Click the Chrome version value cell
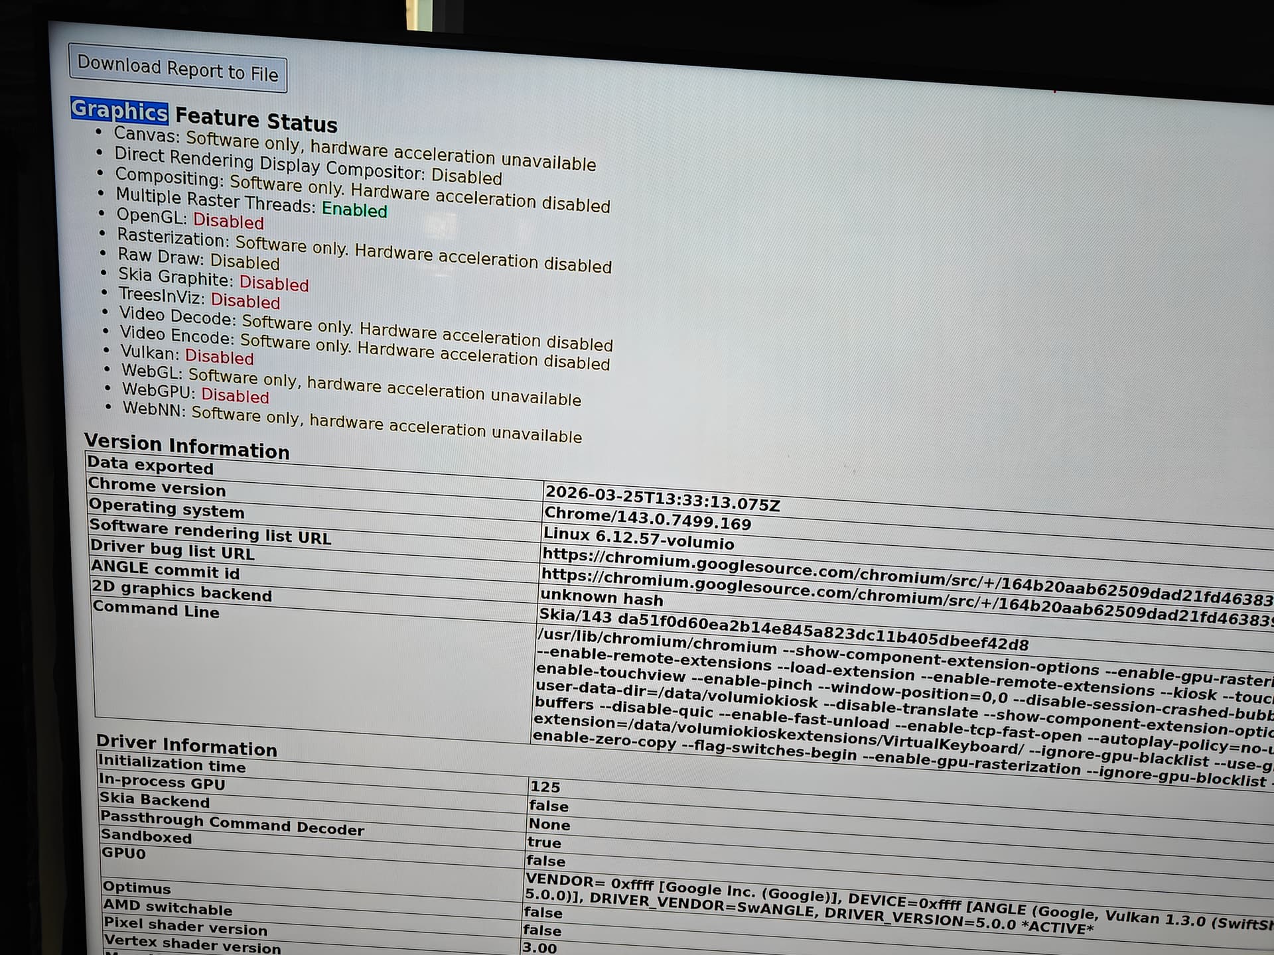The image size is (1274, 955). [648, 519]
